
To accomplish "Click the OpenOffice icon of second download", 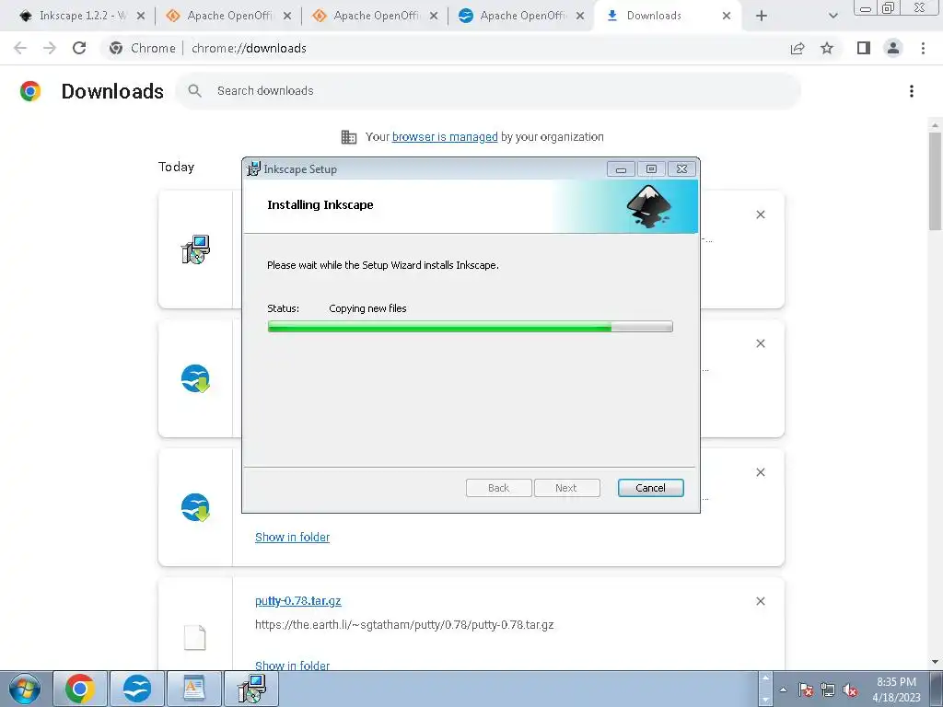I will pyautogui.click(x=195, y=378).
